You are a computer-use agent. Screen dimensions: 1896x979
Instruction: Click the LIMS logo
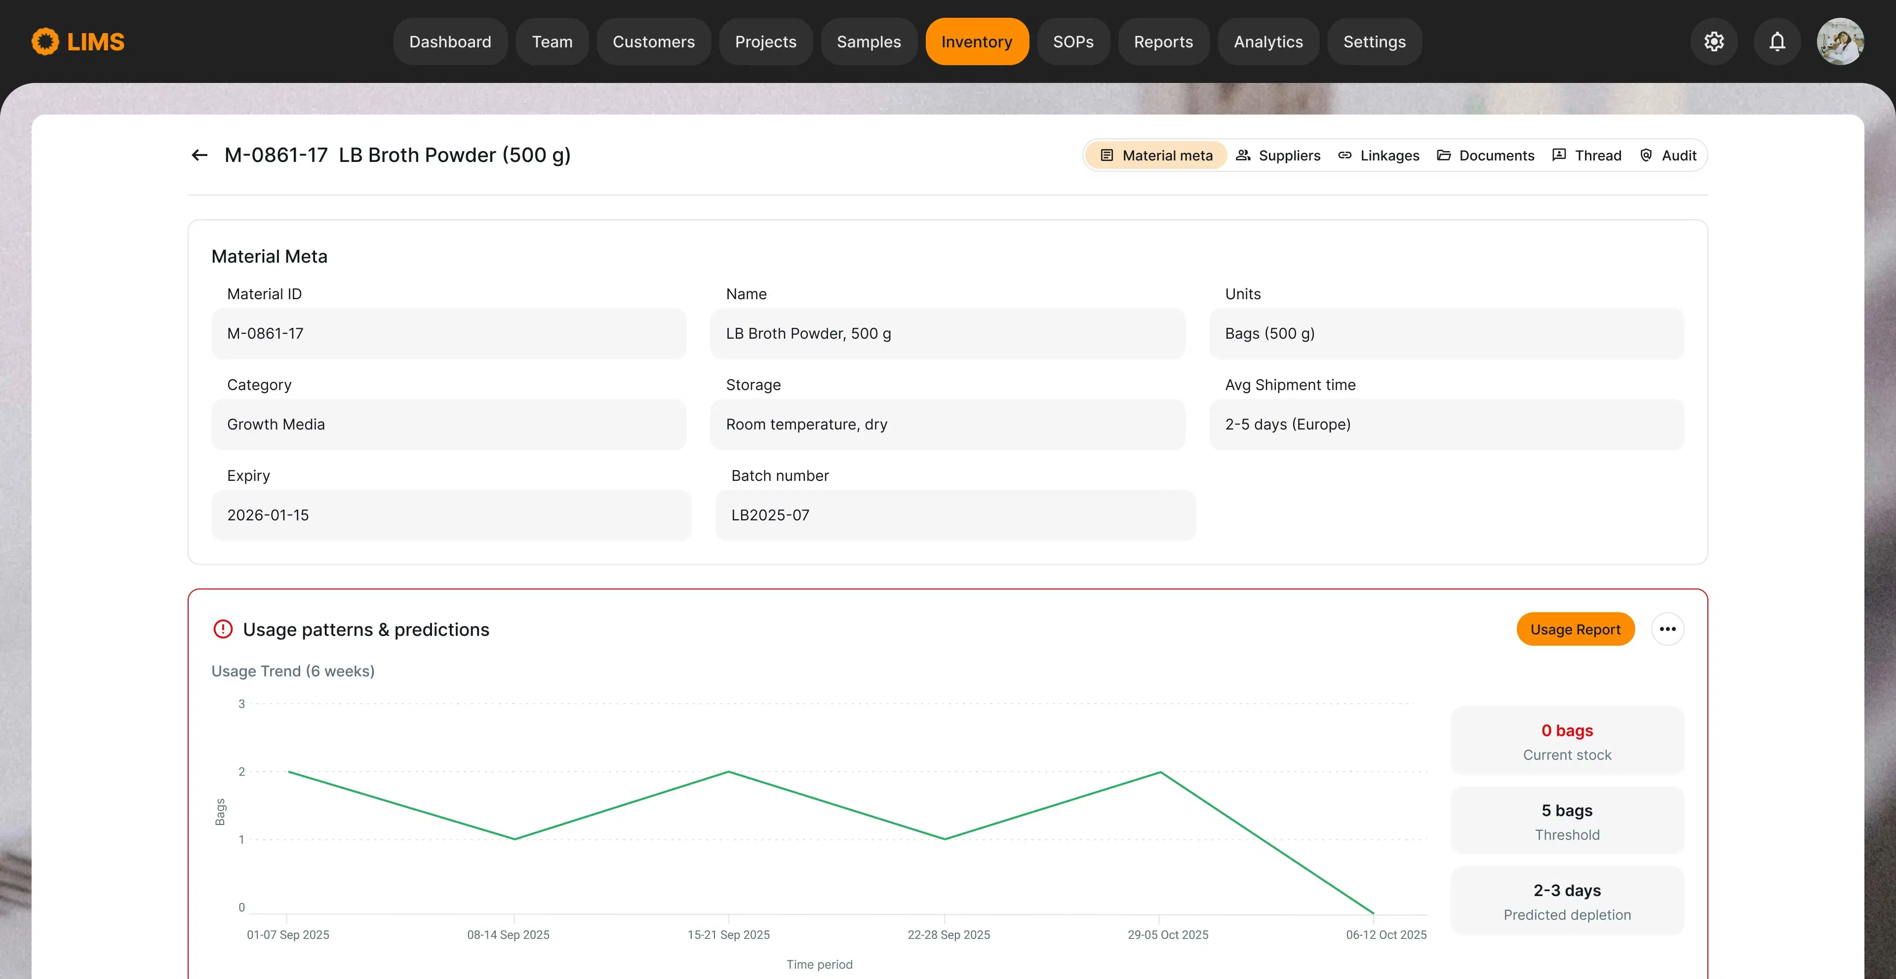point(77,41)
